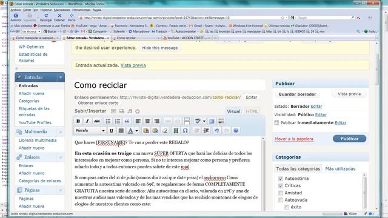Check the éxito subcategory

pyautogui.click(x=287, y=207)
